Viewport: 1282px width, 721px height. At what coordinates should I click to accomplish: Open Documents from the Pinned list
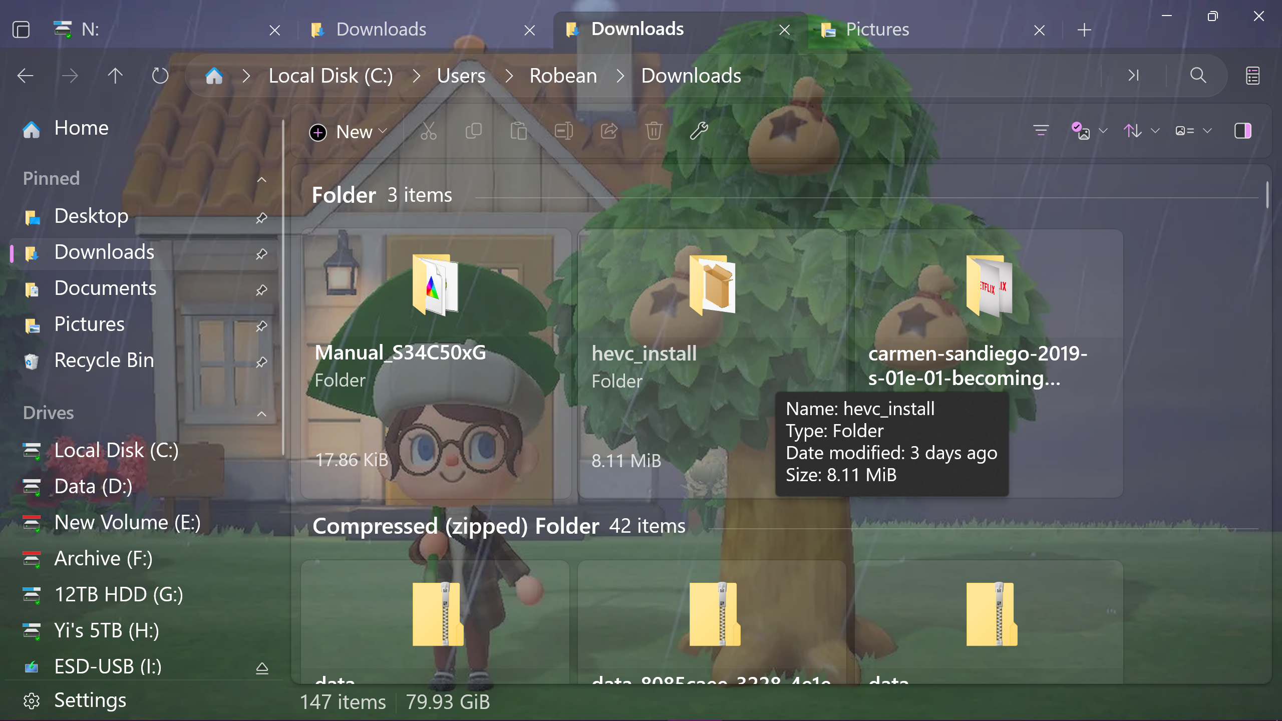143,288
